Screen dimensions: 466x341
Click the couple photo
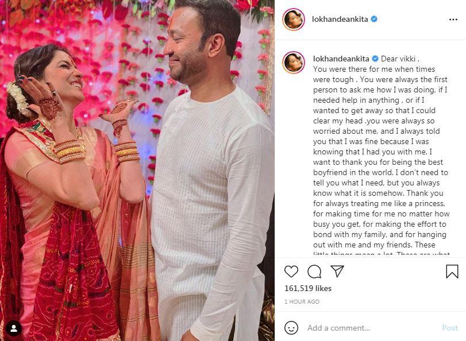coord(137,170)
